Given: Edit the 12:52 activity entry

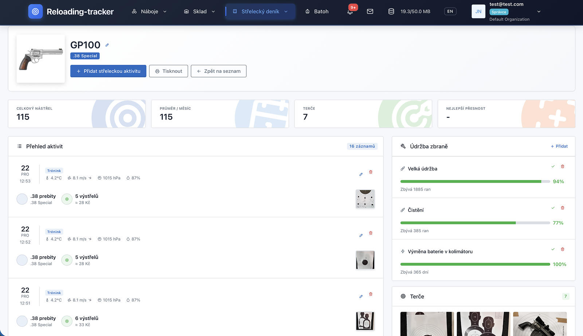Looking at the screenshot, I should click(361, 235).
